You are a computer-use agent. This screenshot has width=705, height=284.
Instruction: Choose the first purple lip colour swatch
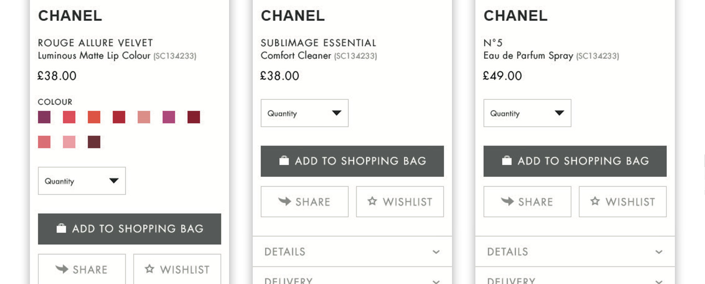pos(44,117)
